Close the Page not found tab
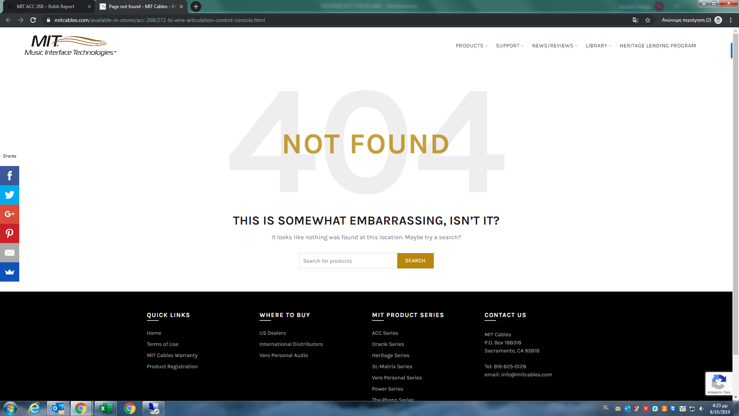Screen dimensions: 739x416 181,7
